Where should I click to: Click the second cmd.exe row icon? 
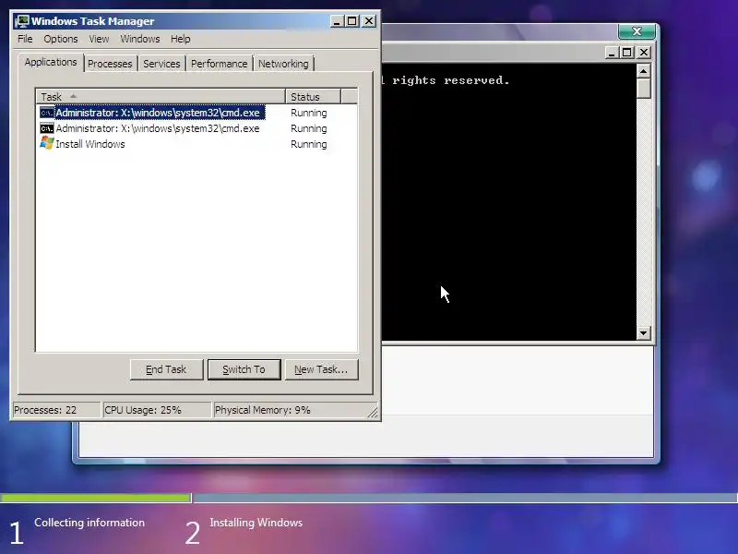(x=47, y=128)
